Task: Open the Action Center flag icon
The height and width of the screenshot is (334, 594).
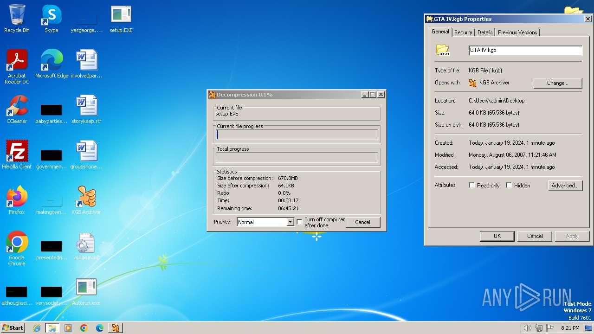Action: (550, 328)
